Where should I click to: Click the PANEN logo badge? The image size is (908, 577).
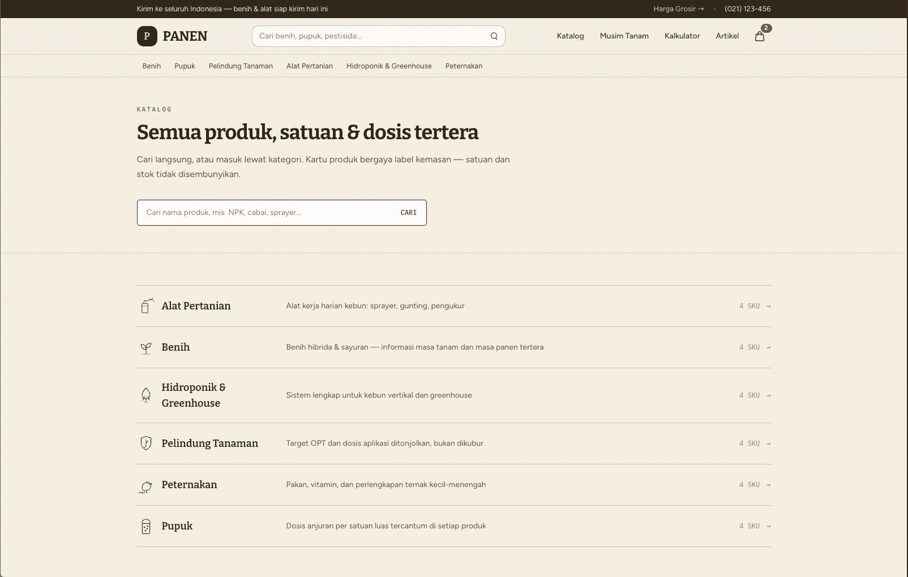(147, 36)
